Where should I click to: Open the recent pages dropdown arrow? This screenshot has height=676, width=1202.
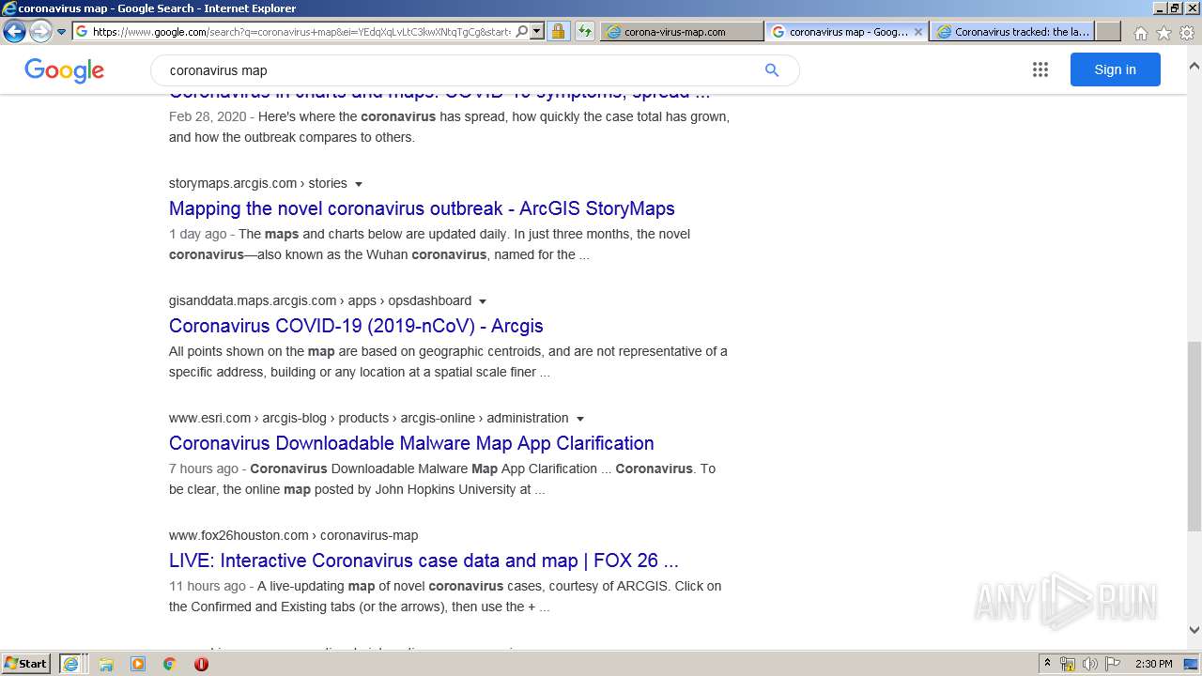coord(62,32)
